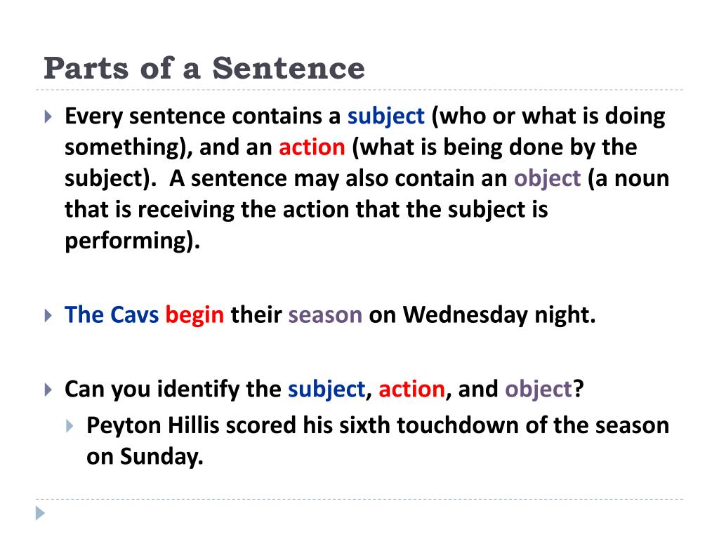Image resolution: width=719 pixels, height=539 pixels.
Task: Click the bullet arrow before 'Every sentence contains'
Action: coord(48,117)
